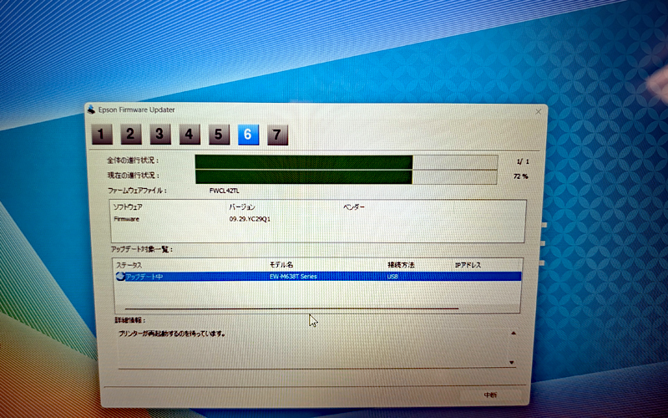Click the version 09.29.YC29Q1 value
Viewport: 668px width, 418px height.
point(250,219)
